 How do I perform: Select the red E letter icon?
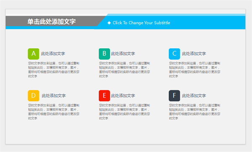(104, 96)
